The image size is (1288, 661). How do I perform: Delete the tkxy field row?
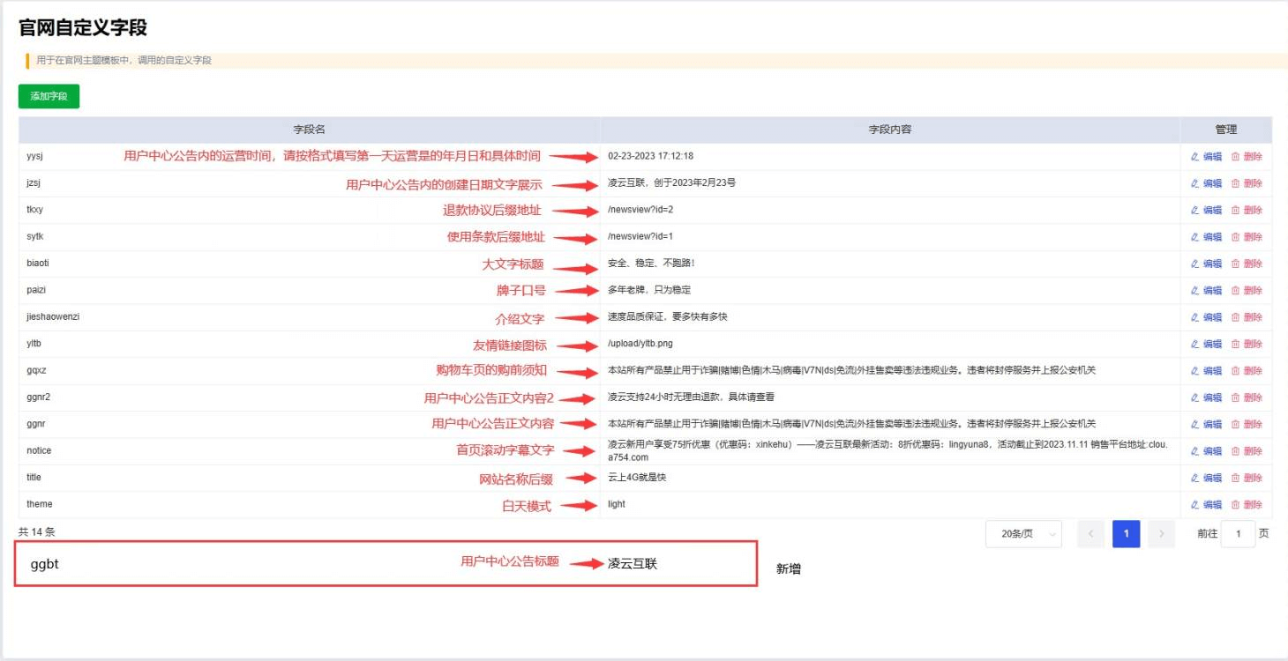[1247, 210]
